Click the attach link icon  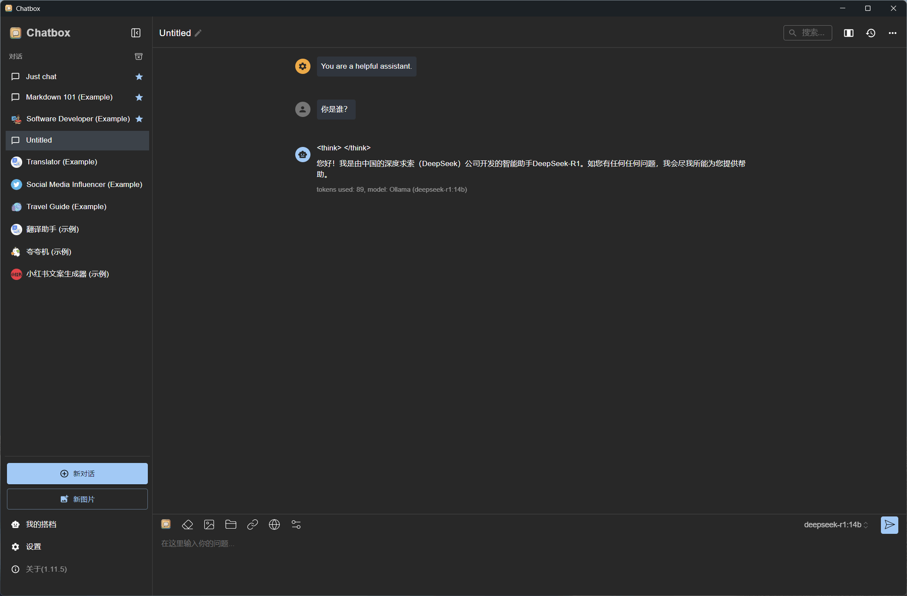253,525
